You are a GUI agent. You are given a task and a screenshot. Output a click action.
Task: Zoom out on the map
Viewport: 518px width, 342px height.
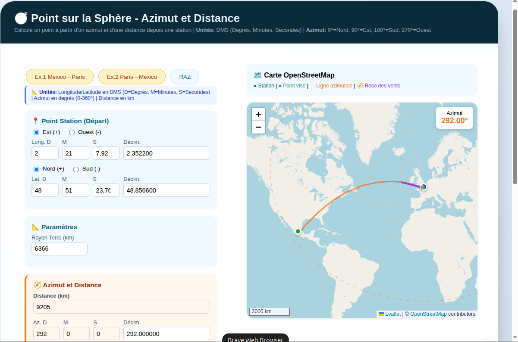tap(258, 127)
